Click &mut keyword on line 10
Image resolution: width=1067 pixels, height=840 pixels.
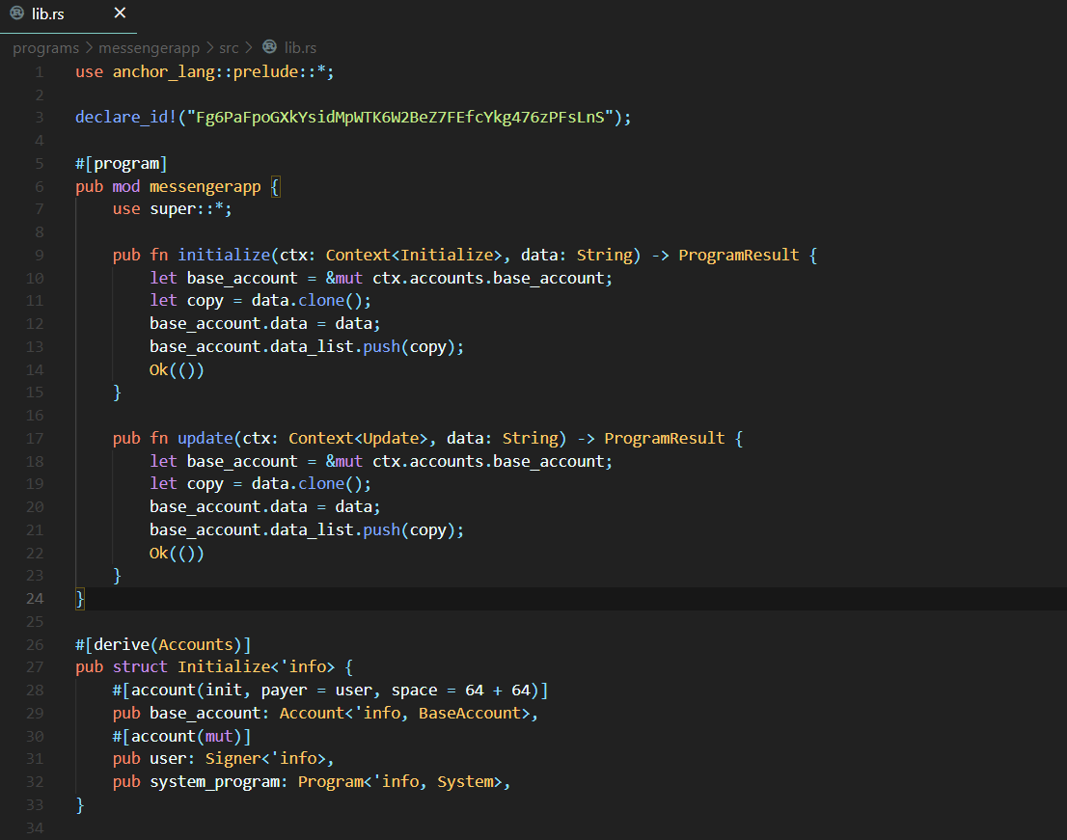click(344, 278)
